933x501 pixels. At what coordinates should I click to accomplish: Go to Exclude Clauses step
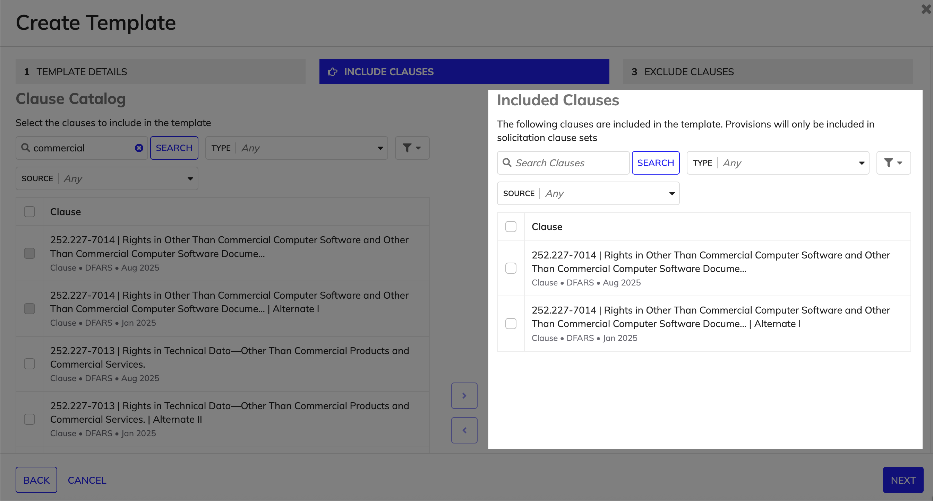coord(768,72)
